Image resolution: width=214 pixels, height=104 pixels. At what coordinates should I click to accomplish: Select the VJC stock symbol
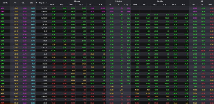click(2, 93)
